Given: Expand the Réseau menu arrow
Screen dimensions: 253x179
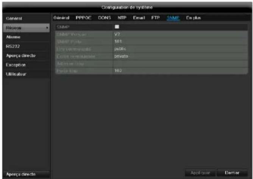Looking at the screenshot, I should [47, 28].
